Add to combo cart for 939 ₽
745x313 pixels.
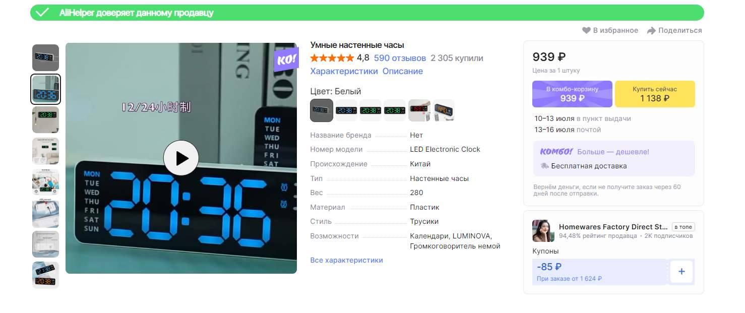573,94
